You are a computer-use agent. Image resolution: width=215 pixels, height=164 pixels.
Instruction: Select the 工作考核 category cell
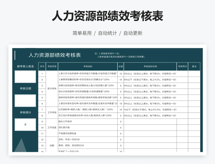pyautogui.click(x=52, y=113)
